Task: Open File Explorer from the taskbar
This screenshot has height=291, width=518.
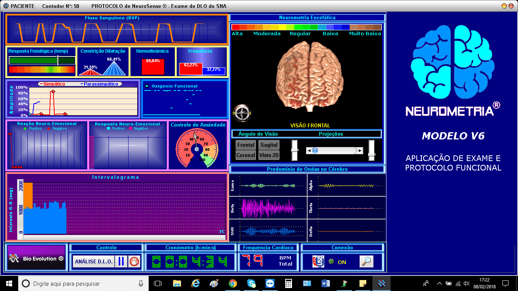Action: click(x=177, y=283)
